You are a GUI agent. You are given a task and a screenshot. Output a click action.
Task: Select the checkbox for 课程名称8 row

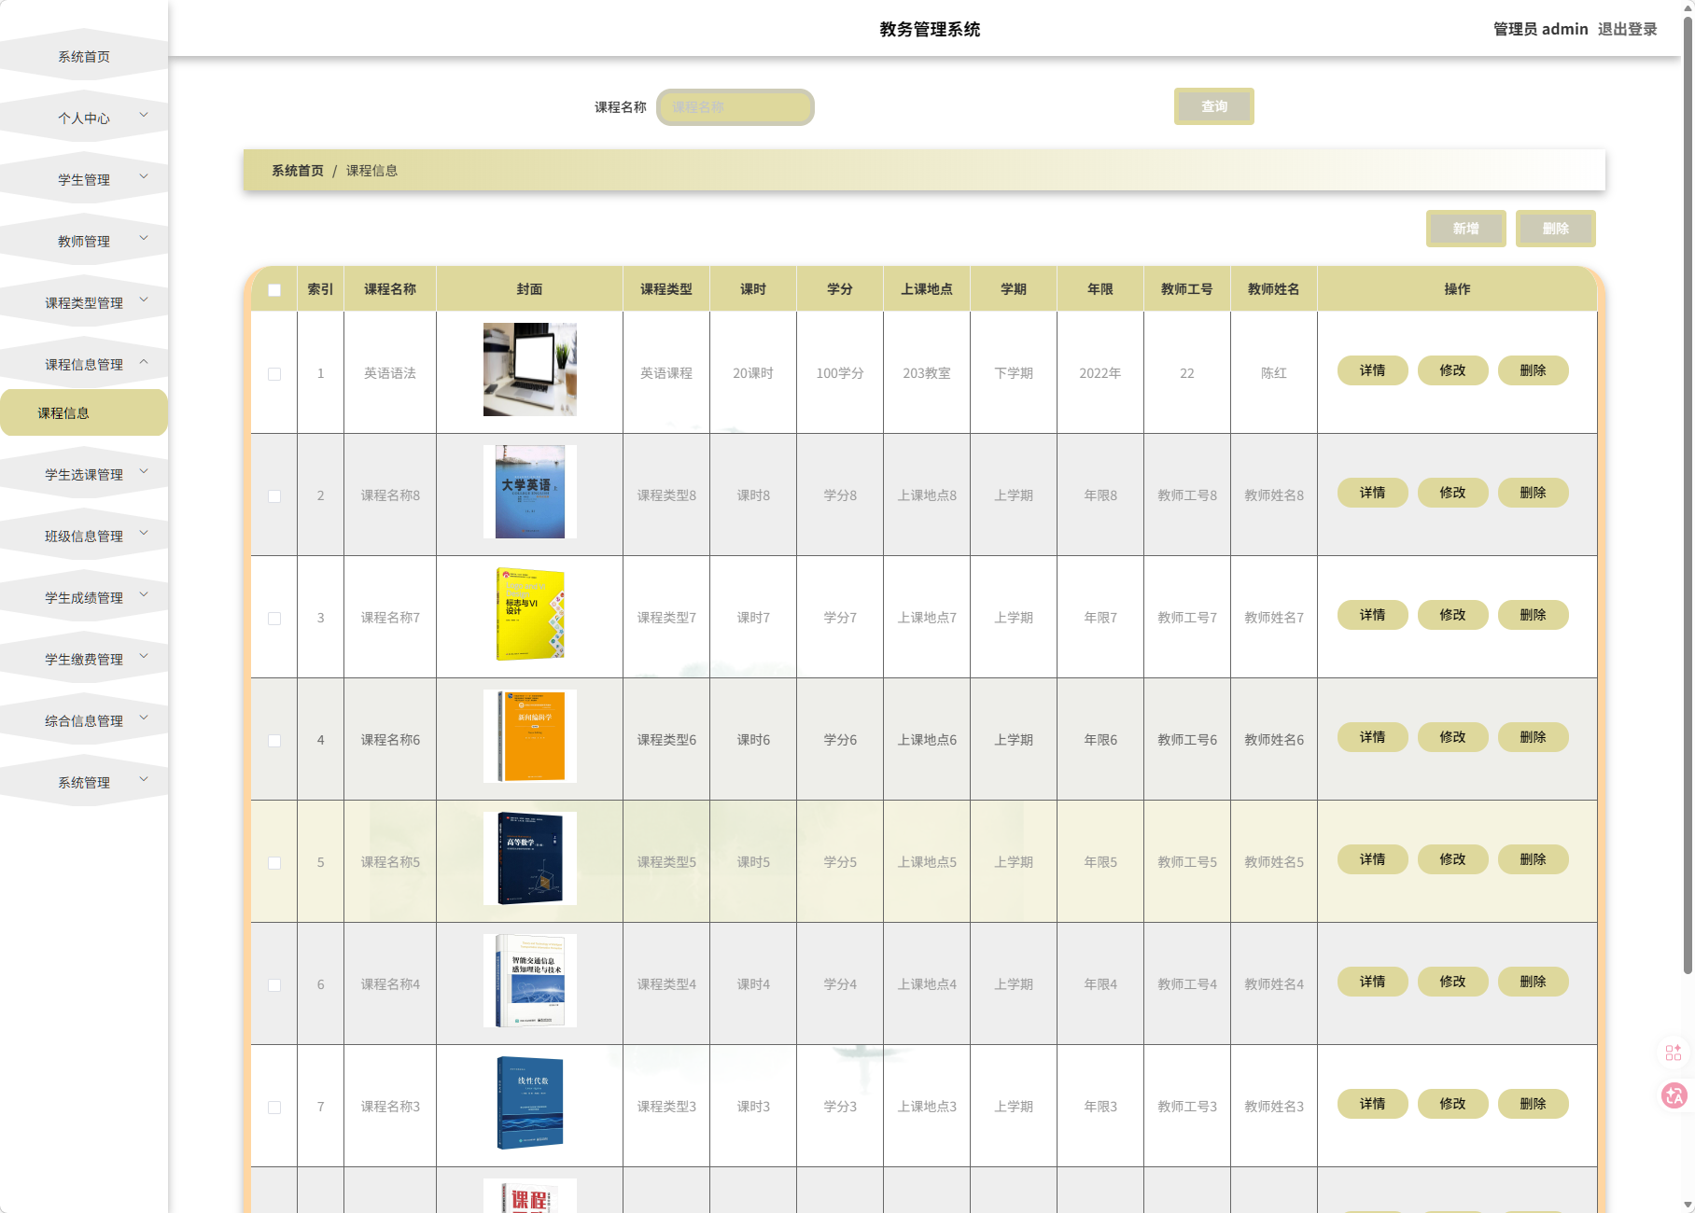click(x=274, y=496)
